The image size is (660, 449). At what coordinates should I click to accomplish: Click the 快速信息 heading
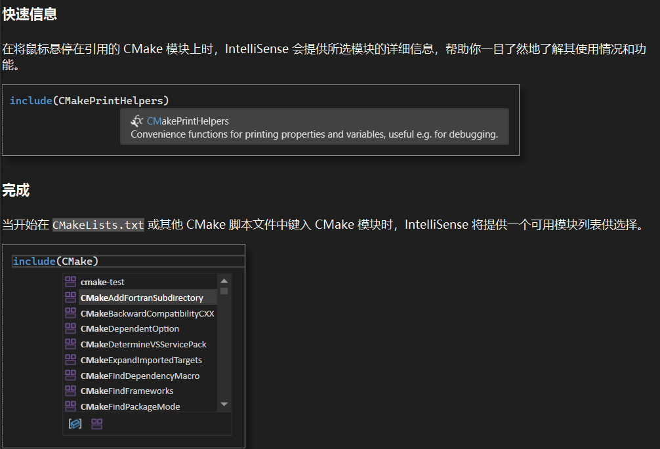(30, 14)
